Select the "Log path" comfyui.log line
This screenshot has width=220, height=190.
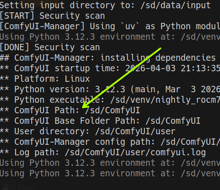(x=103, y=153)
